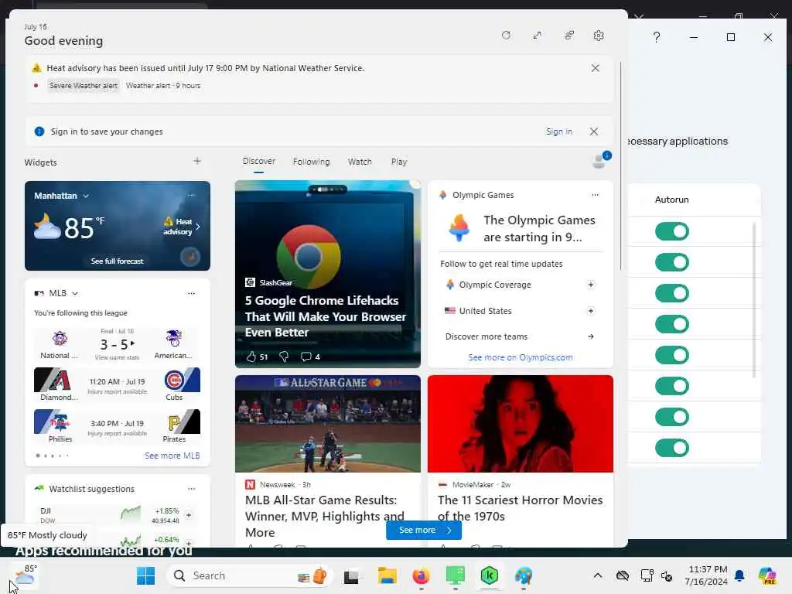The image size is (792, 594).
Task: Add DJI to watchlist
Action: (x=189, y=515)
